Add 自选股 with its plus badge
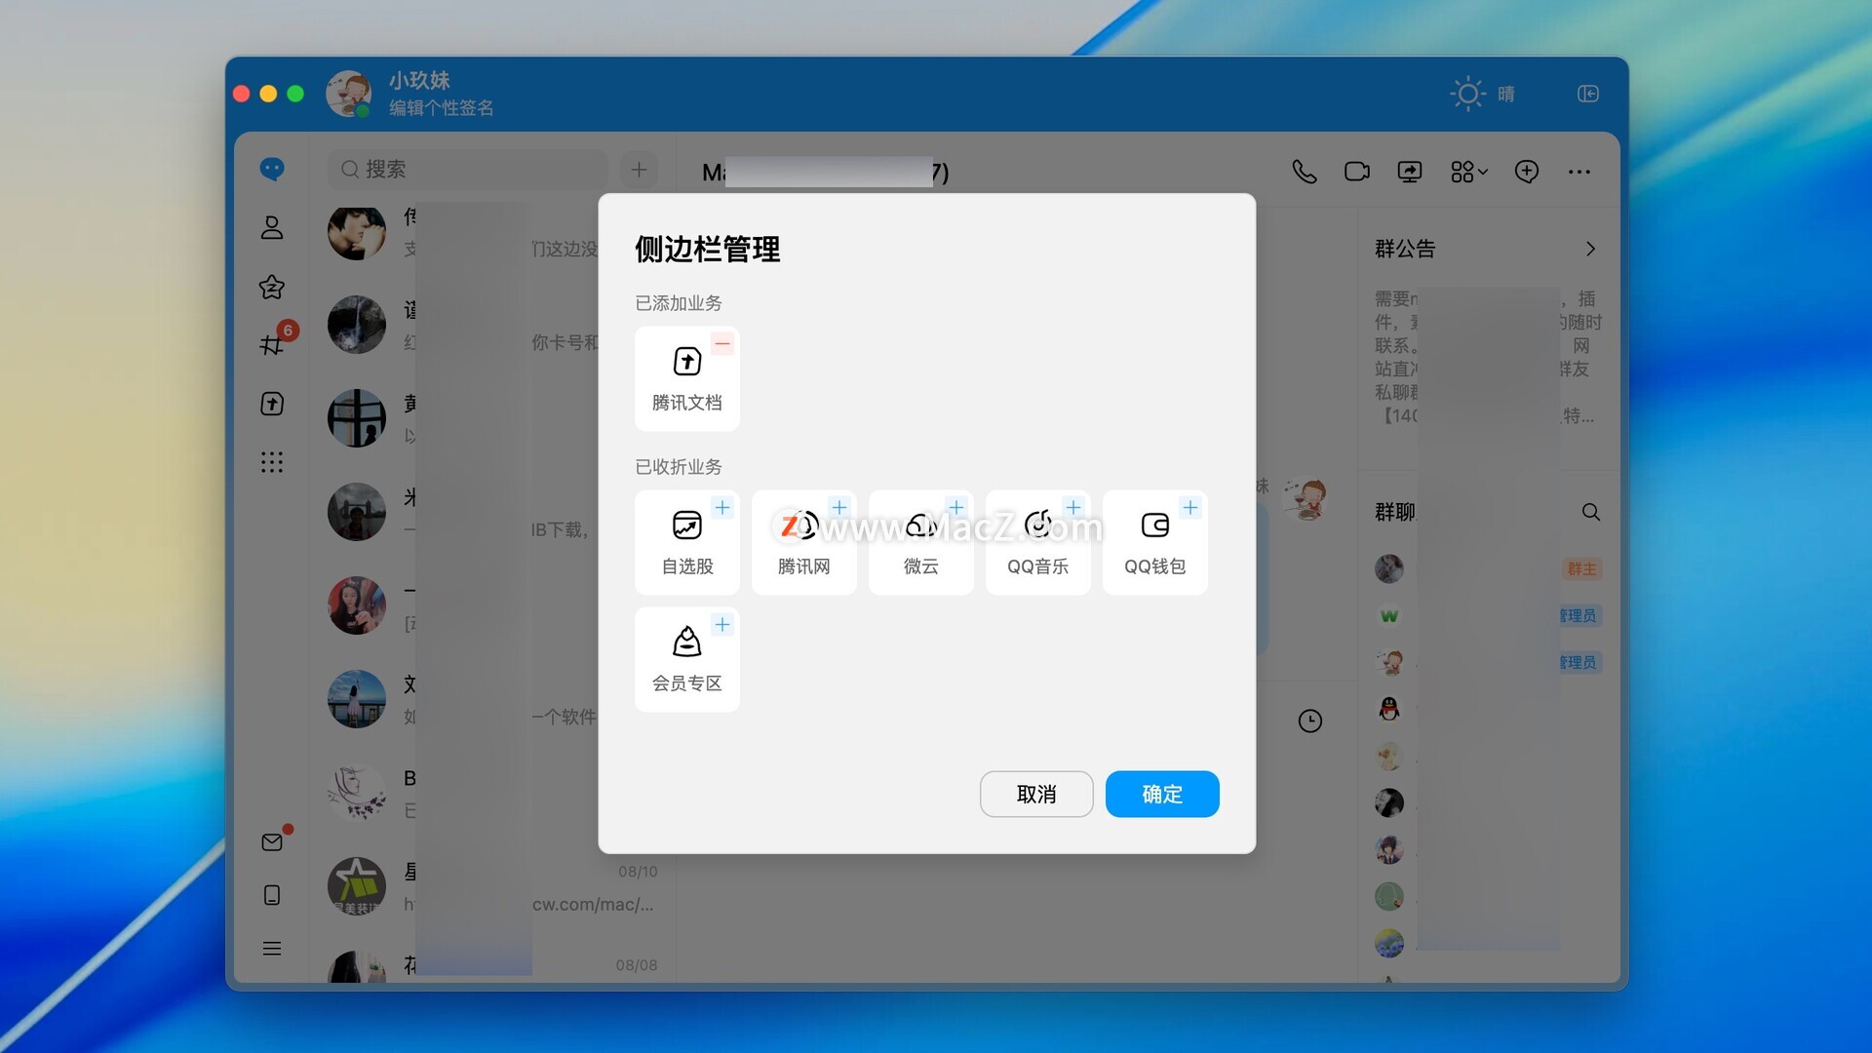The width and height of the screenshot is (1872, 1053). 721,508
